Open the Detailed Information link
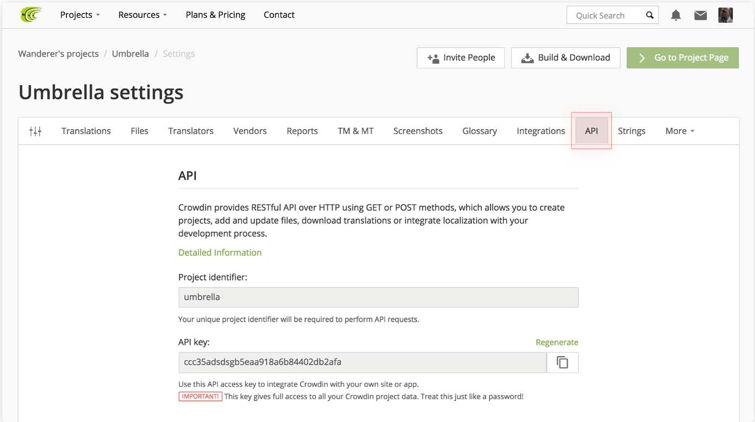This screenshot has height=422, width=755. click(x=220, y=253)
